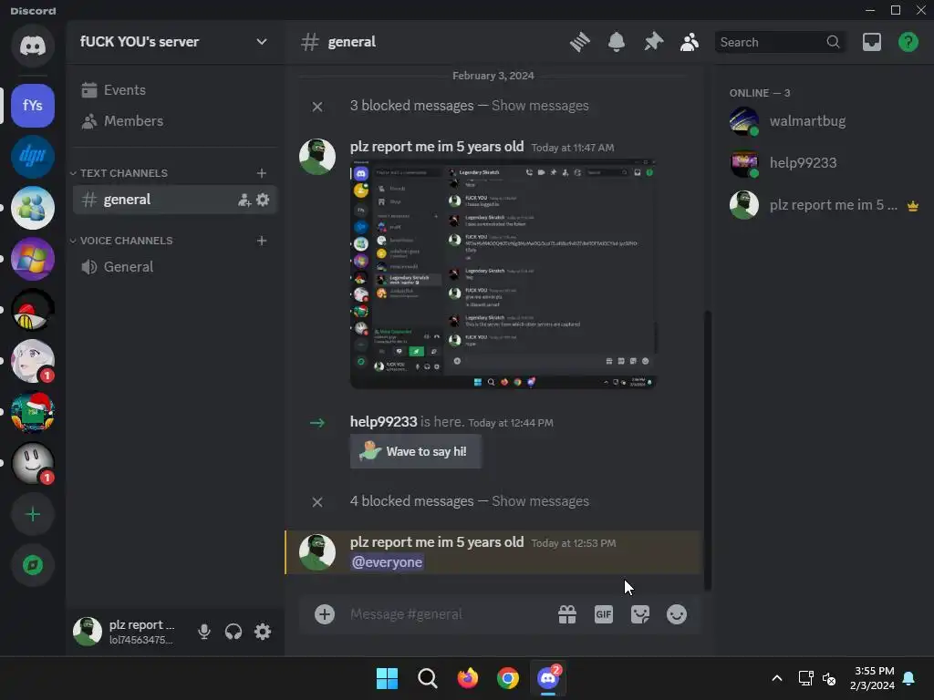934x700 pixels.
Task: Send a gift using gift icon
Action: pyautogui.click(x=567, y=614)
